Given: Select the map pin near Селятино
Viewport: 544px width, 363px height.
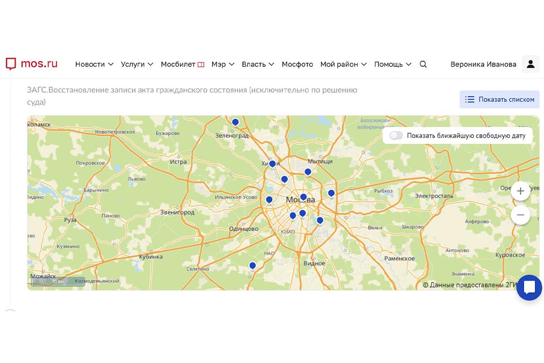Looking at the screenshot, I should (x=253, y=265).
